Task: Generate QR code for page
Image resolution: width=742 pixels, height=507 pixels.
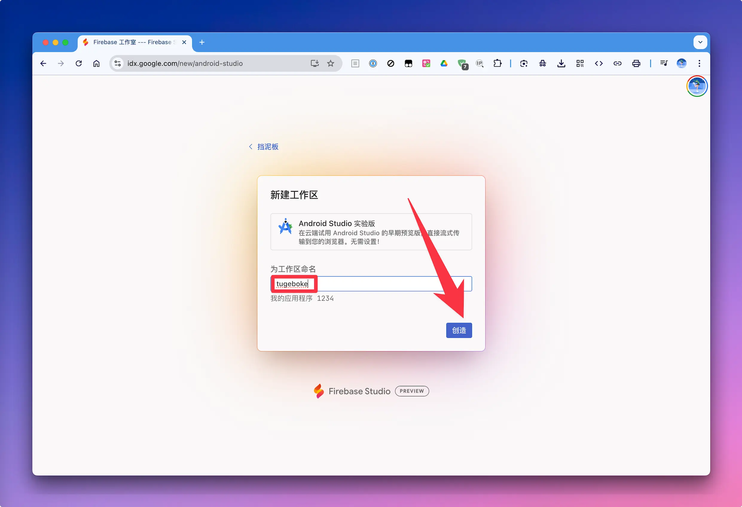Action: (580, 64)
